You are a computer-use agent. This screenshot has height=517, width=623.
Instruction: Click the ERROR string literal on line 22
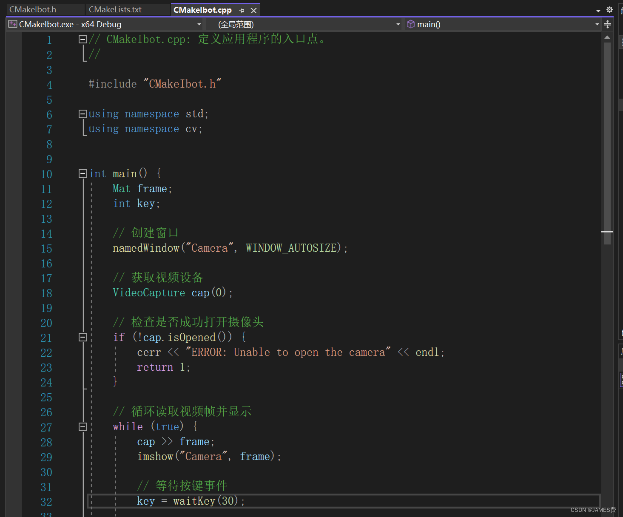(288, 352)
